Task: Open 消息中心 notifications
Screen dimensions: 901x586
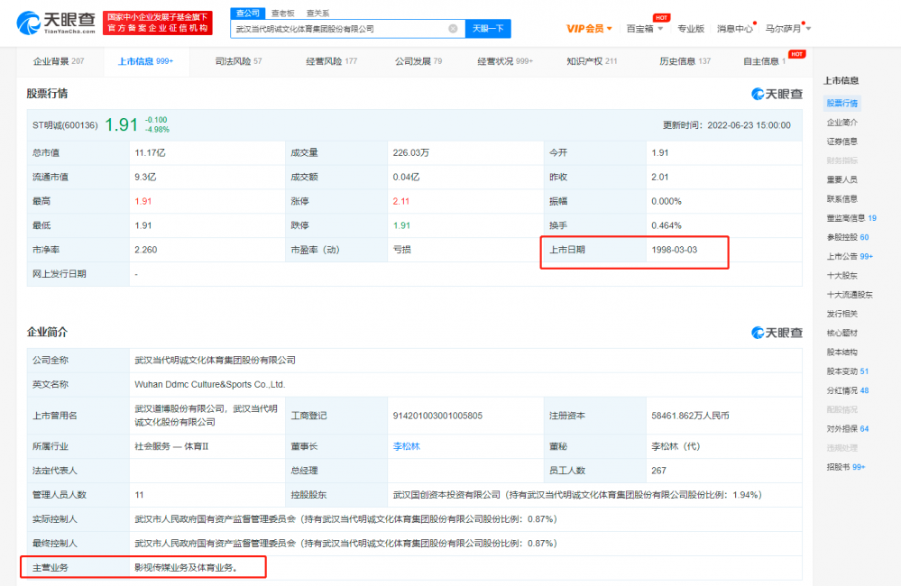Action: click(x=734, y=29)
